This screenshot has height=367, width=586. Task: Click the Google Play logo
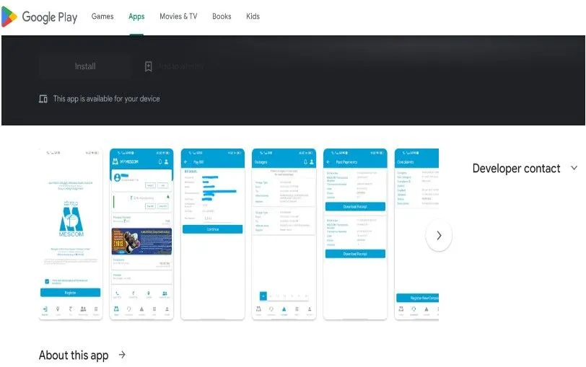(x=40, y=17)
